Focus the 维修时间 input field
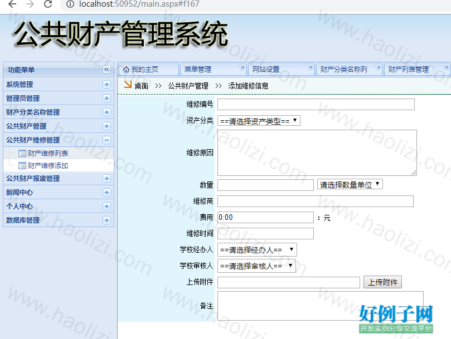 click(265, 234)
